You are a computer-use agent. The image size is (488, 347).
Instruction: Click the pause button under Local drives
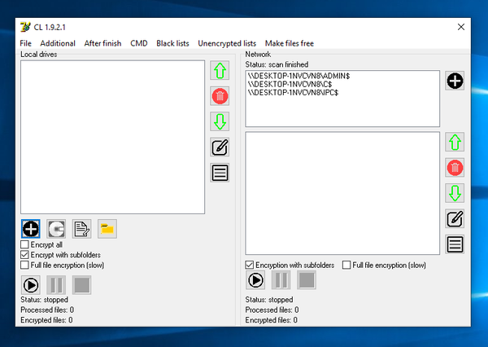pos(56,285)
